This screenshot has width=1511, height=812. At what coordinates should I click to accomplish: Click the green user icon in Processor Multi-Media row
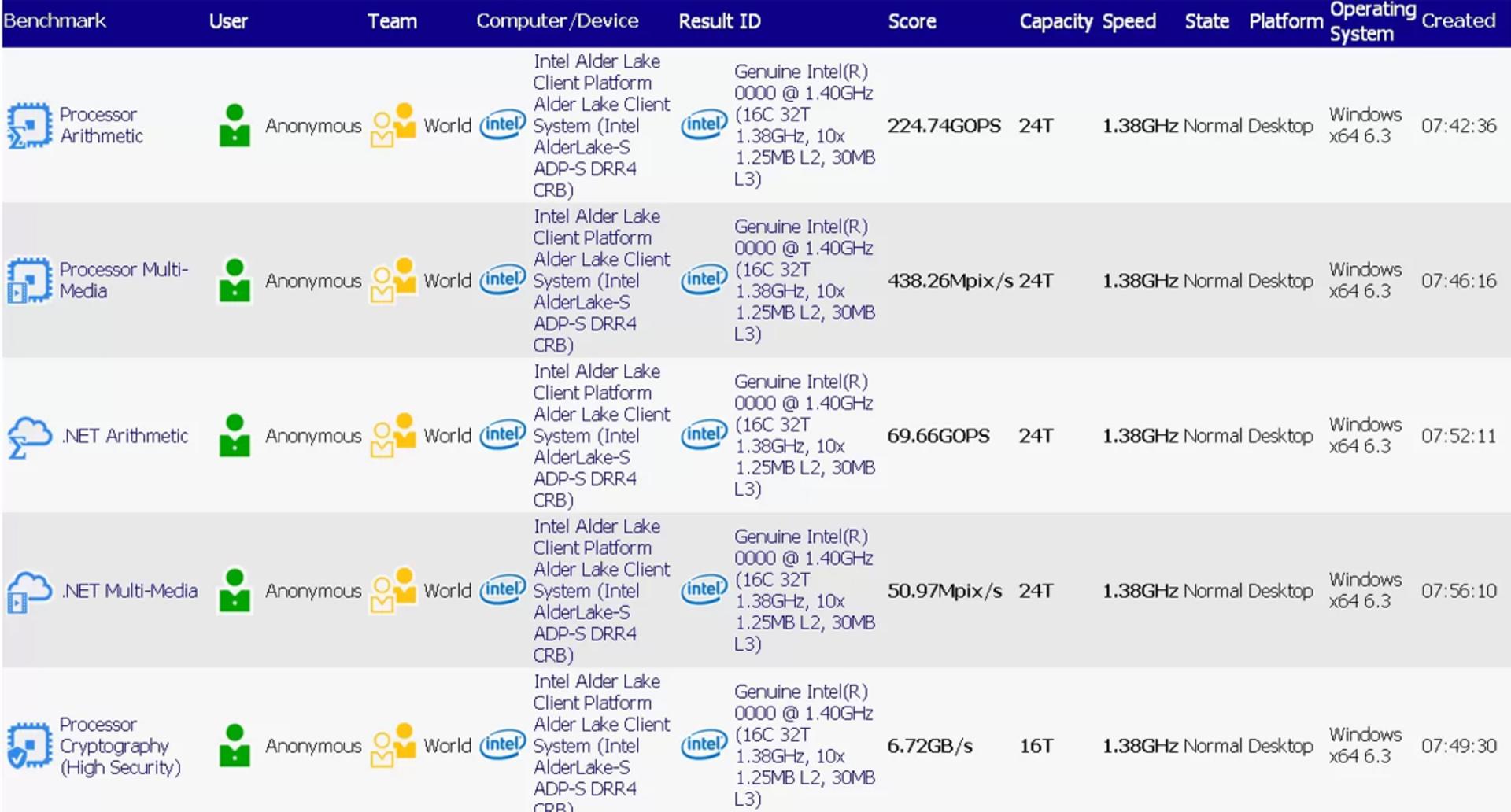click(235, 280)
